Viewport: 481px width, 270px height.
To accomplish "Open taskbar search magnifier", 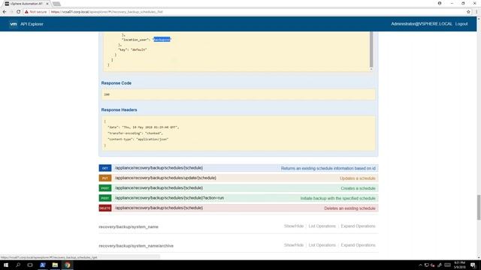I will tap(18, 265).
